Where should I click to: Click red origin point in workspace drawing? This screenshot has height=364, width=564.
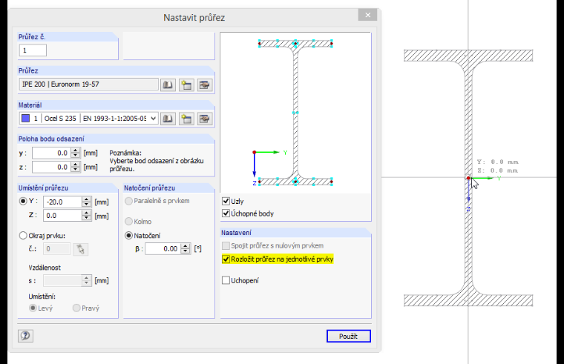click(x=468, y=178)
